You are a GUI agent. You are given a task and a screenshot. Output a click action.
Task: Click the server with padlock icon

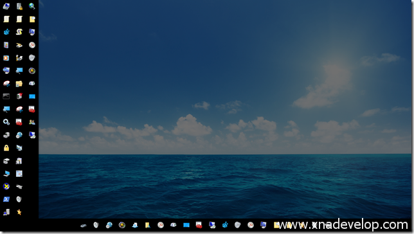[x=19, y=6]
